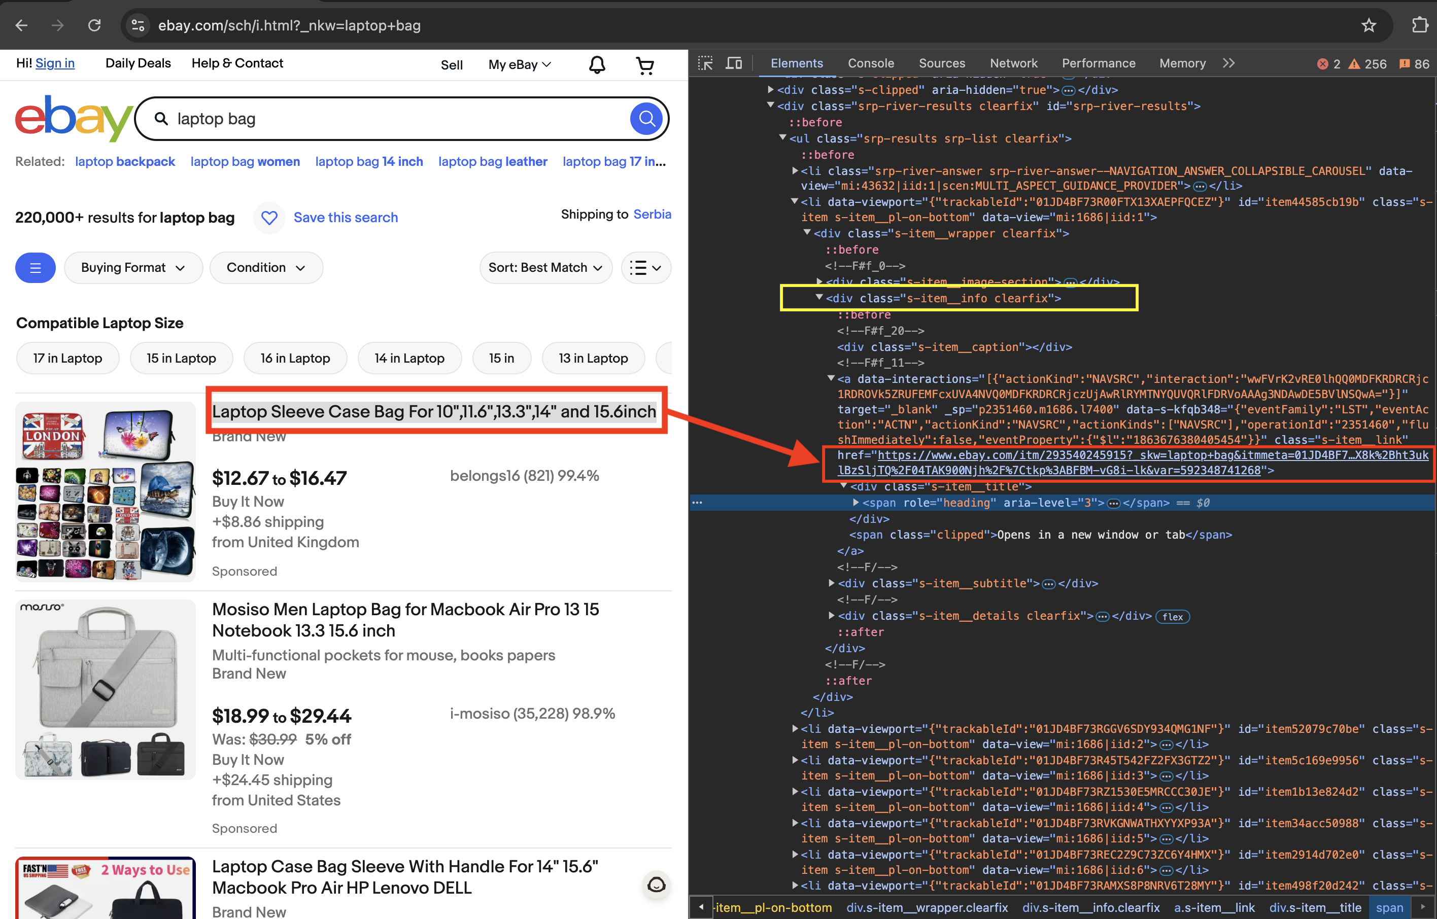Image resolution: width=1437 pixels, height=919 pixels.
Task: Switch to the Console tab in DevTools
Action: 870,63
